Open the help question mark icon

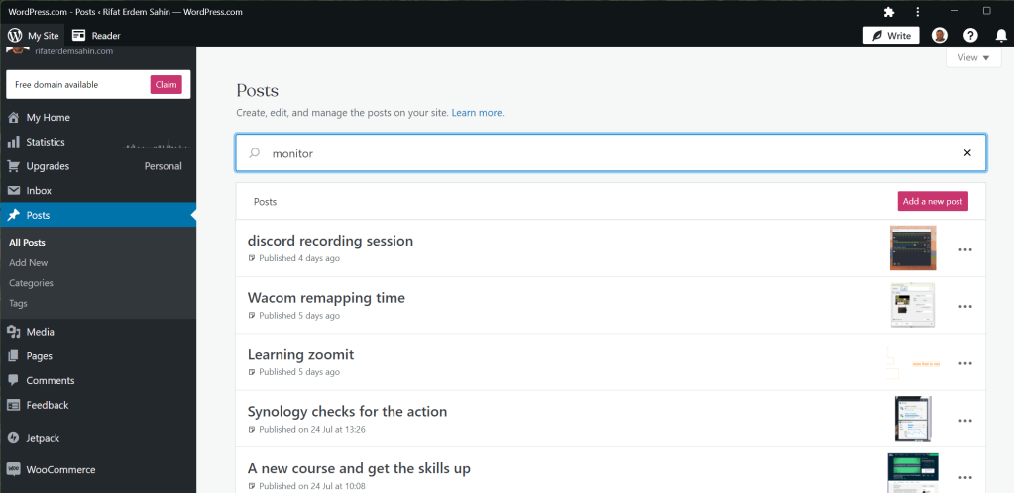click(970, 36)
